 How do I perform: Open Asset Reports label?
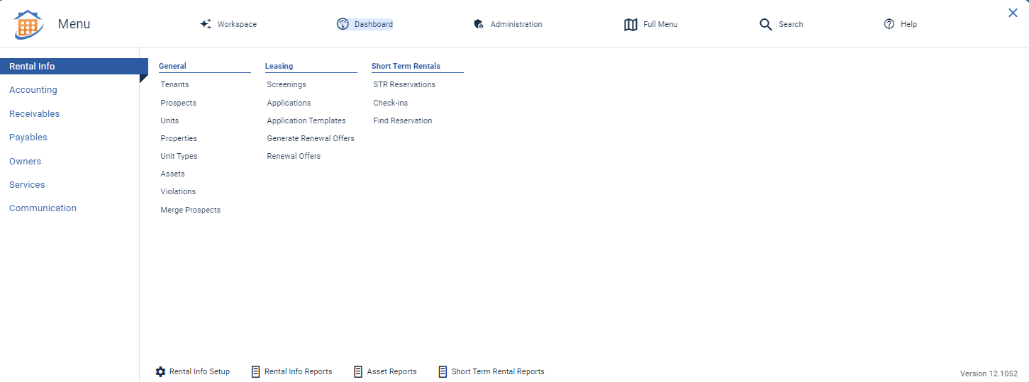pos(391,371)
